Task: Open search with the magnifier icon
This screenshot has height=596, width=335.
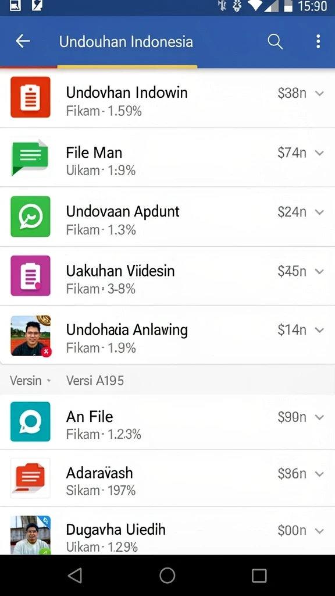Action: [x=275, y=41]
